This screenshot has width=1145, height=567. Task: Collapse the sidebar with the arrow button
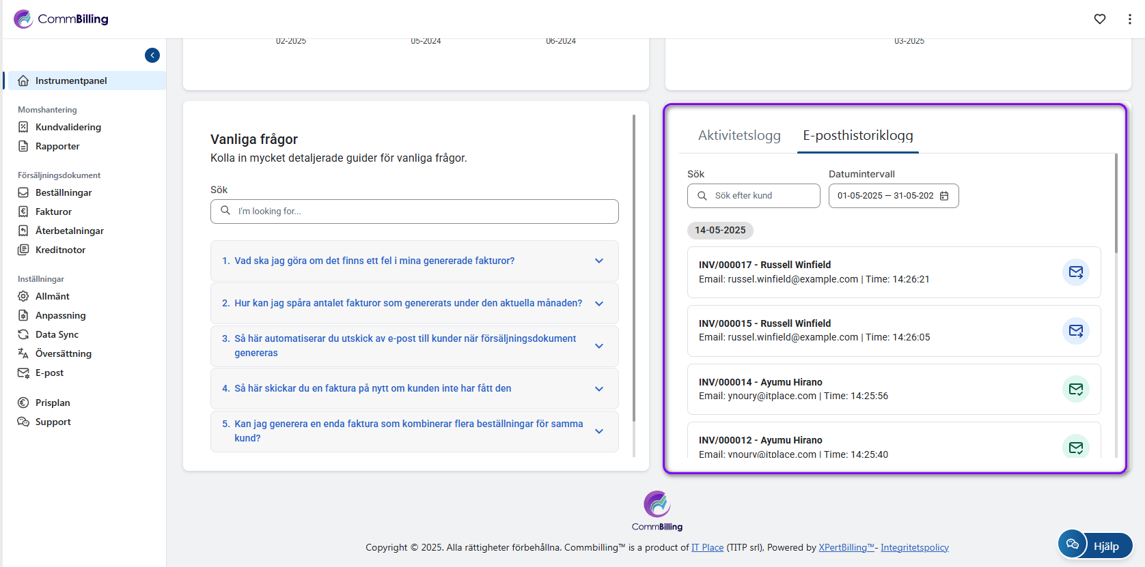pyautogui.click(x=152, y=55)
